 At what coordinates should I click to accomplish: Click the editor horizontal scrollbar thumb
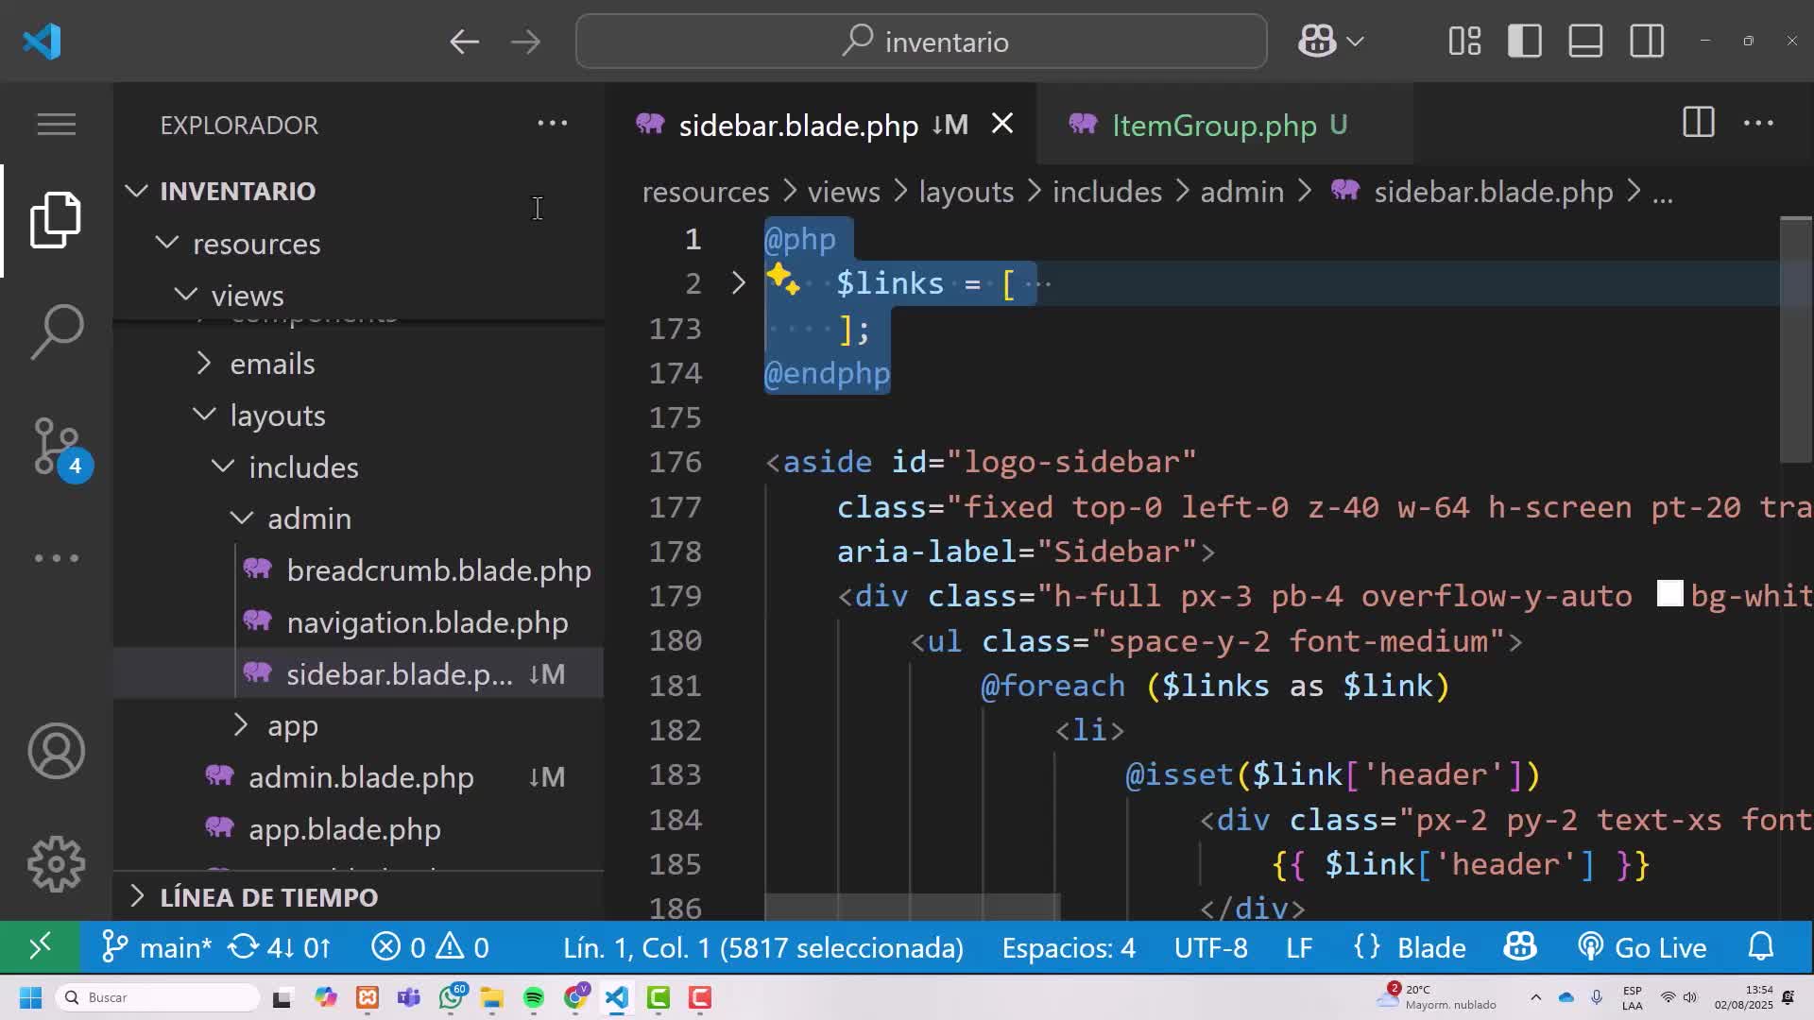(912, 907)
